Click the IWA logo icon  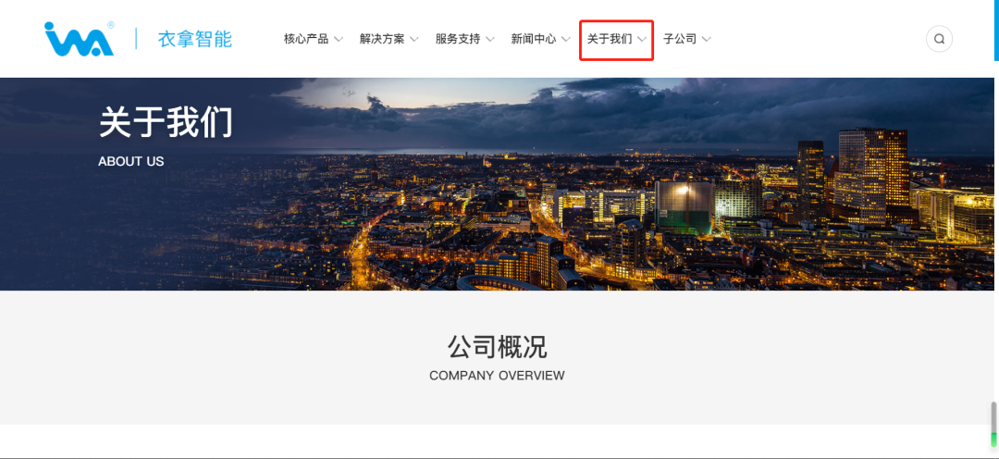pyautogui.click(x=80, y=39)
